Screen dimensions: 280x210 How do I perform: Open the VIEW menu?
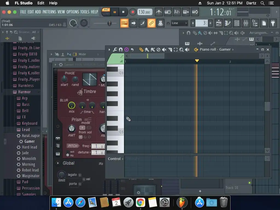pyautogui.click(x=61, y=12)
